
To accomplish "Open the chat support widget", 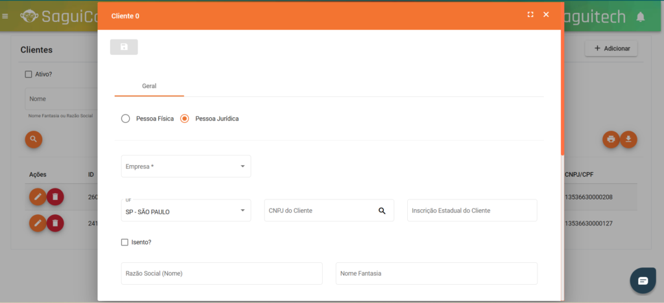I will [x=643, y=280].
